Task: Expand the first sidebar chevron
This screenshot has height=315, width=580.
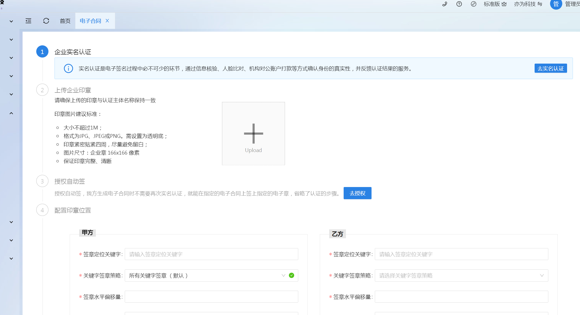Action: tap(11, 21)
